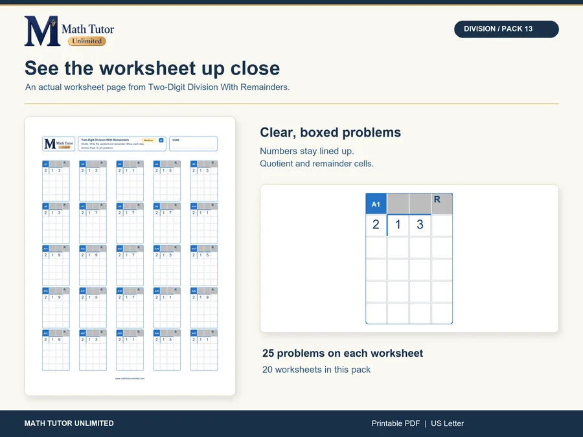The image size is (583, 437).
Task: Click problem A5 box on the worksheet preview
Action: (204, 181)
